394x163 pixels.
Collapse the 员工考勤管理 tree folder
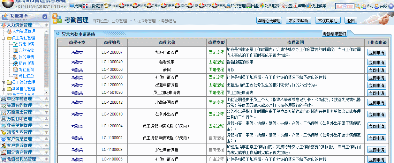[4, 38]
